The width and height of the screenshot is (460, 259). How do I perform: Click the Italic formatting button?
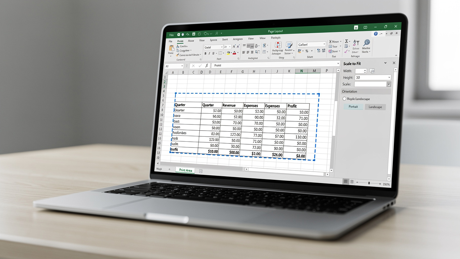210,53
